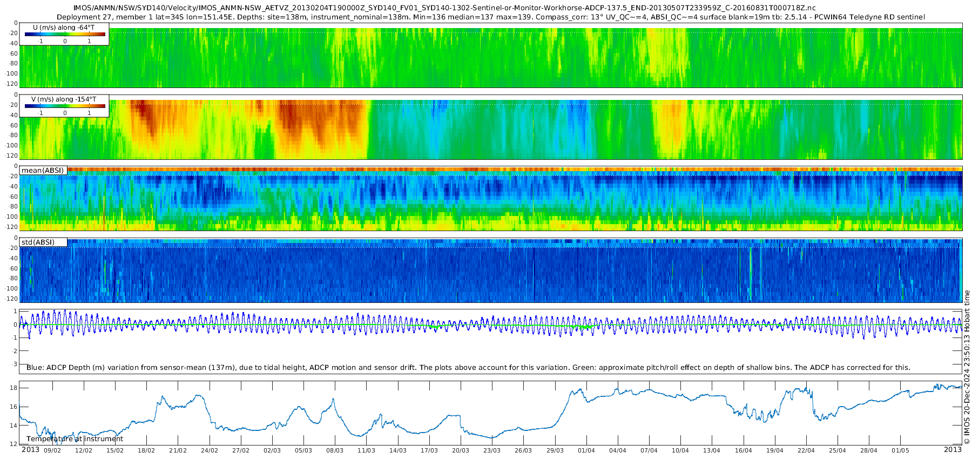The width and height of the screenshot is (972, 459).
Task: Click the 'Deployment 27' metadata subtitle line
Action: pyautogui.click(x=490, y=17)
